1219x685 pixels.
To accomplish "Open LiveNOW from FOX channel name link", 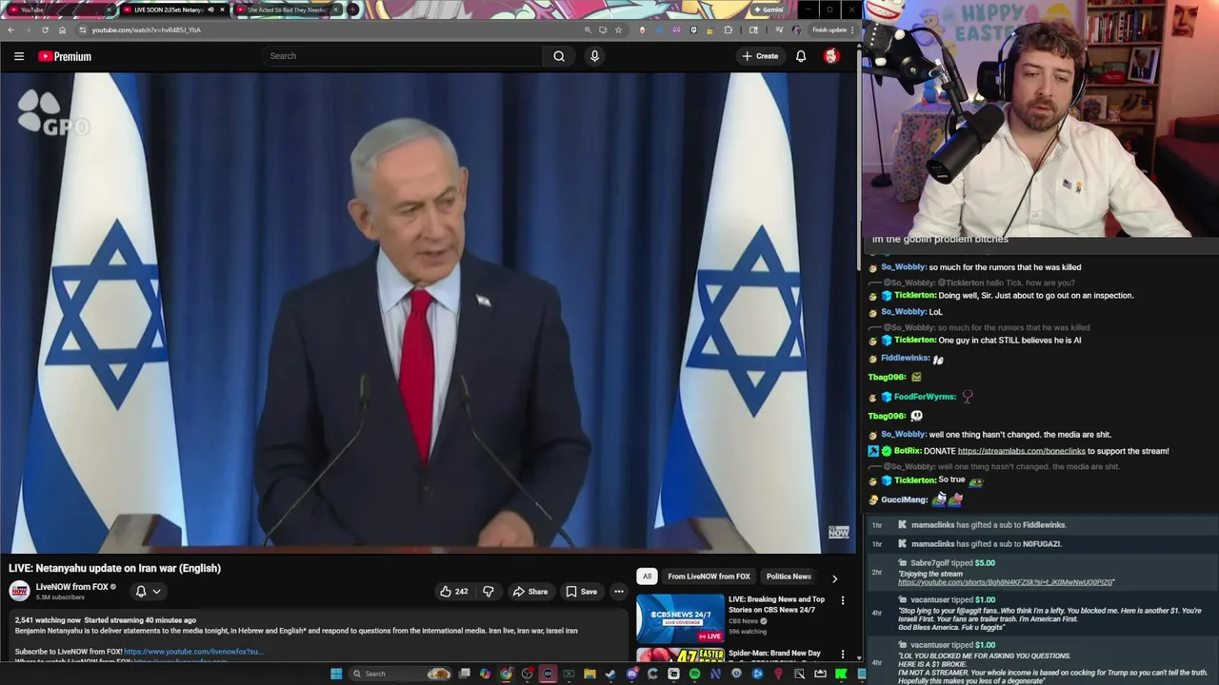I will [71, 586].
